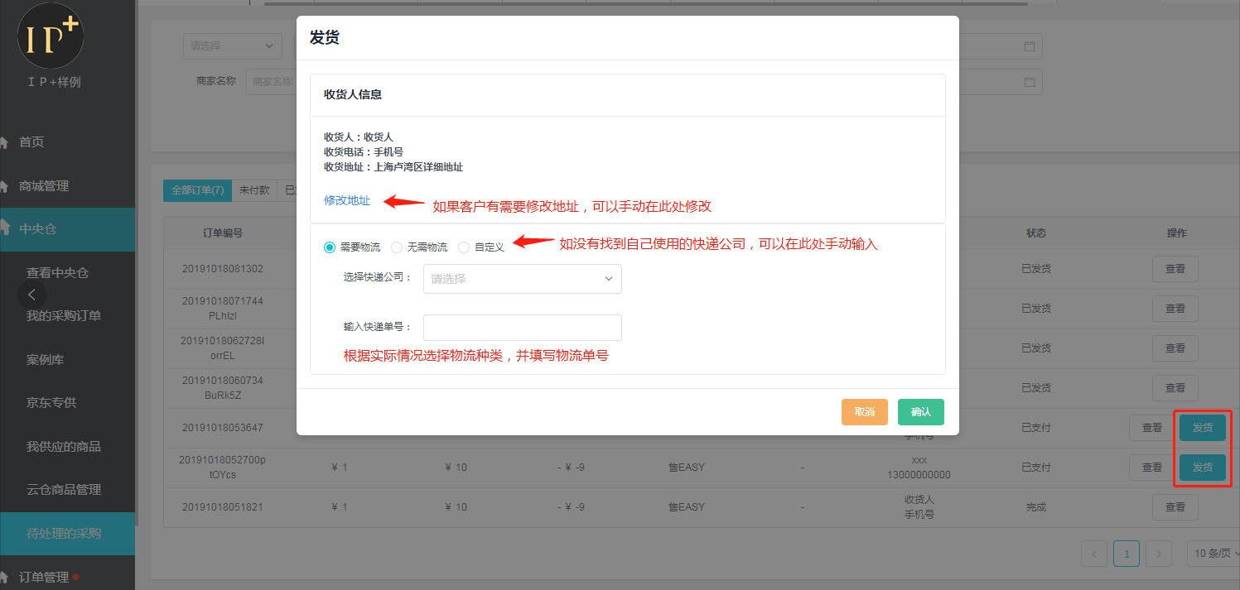Click the house icon beside 商城管理
Viewport: 1240px width, 590px height.
coord(4,186)
